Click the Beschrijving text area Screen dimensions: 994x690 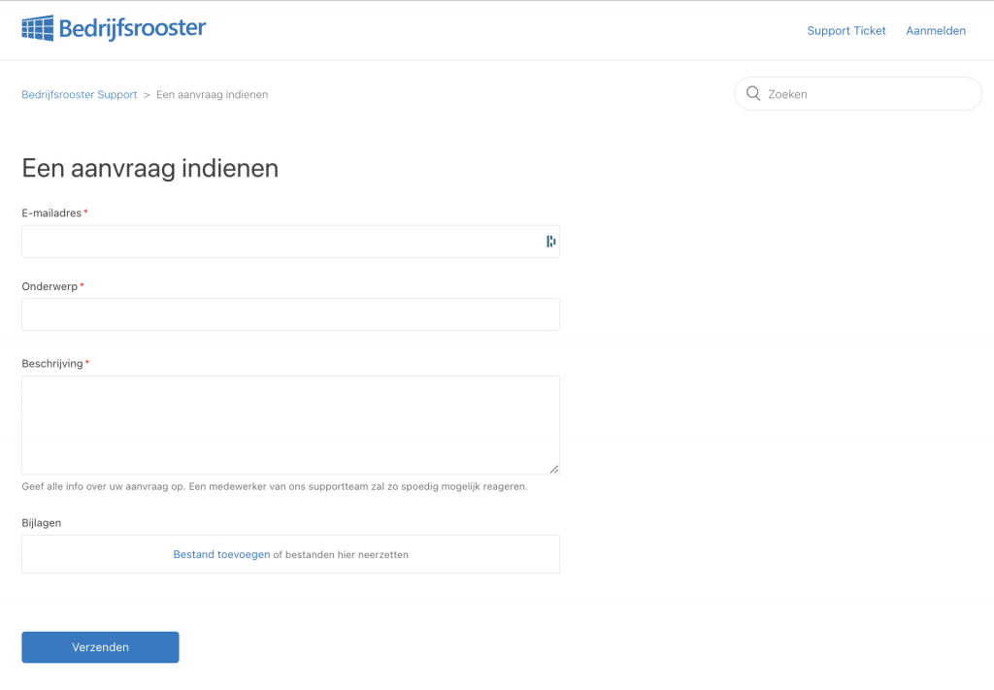pyautogui.click(x=290, y=424)
